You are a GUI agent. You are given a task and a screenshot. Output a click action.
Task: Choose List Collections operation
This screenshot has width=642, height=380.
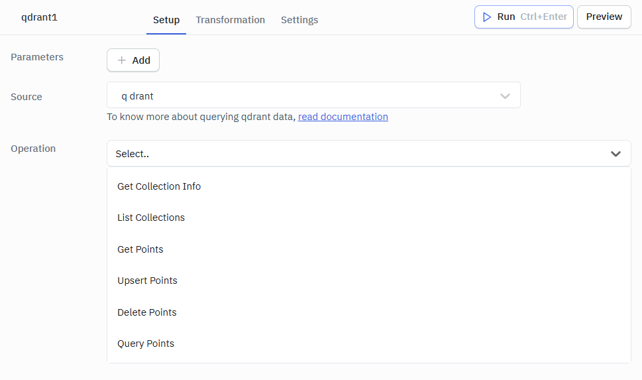[x=368, y=218]
